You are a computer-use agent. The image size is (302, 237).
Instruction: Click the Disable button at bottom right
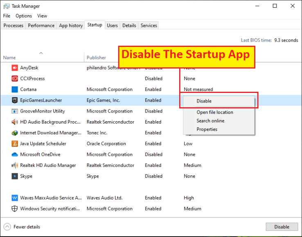(282, 227)
